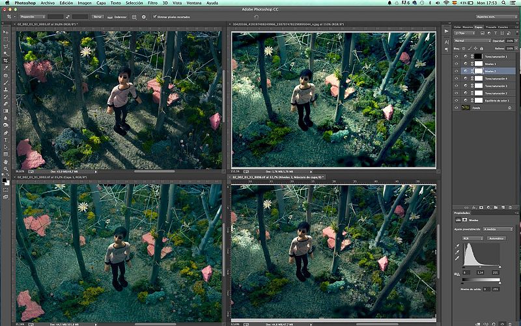Select the Move tool
The width and height of the screenshot is (521, 326).
click(6, 32)
